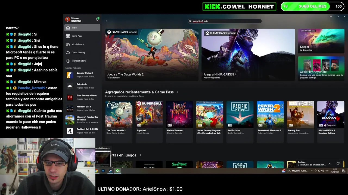
Task: Open the 'Juega a The Outer Worlds 2' banner
Action: (x=152, y=55)
